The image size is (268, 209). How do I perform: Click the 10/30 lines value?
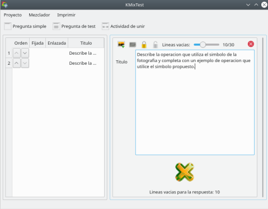coord(228,45)
